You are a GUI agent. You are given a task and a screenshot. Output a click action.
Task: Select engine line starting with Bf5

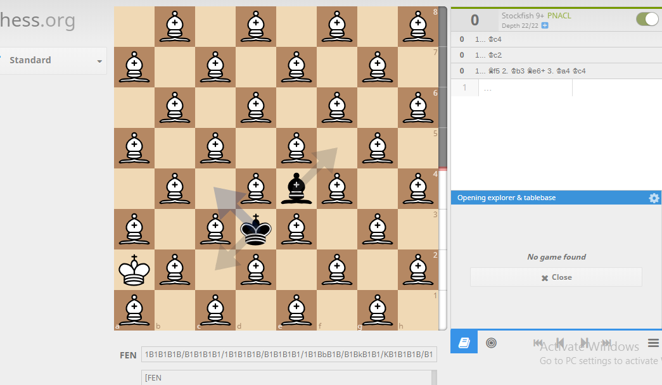click(556, 71)
